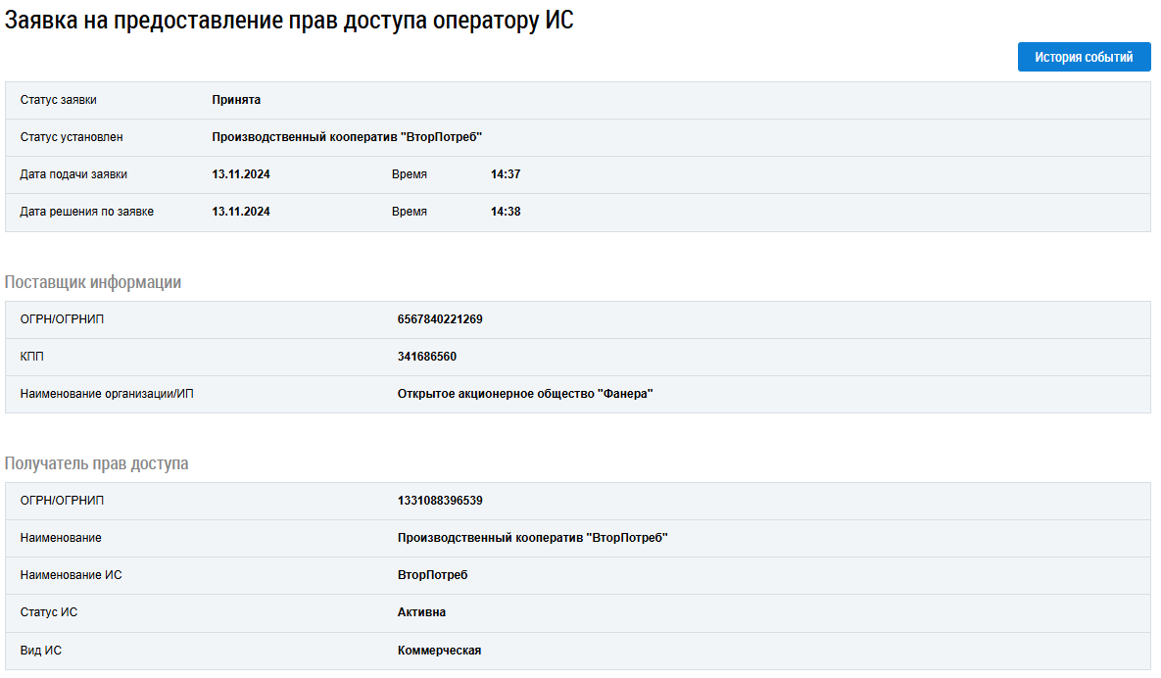Select the Коммерческая system type value

pyautogui.click(x=439, y=651)
